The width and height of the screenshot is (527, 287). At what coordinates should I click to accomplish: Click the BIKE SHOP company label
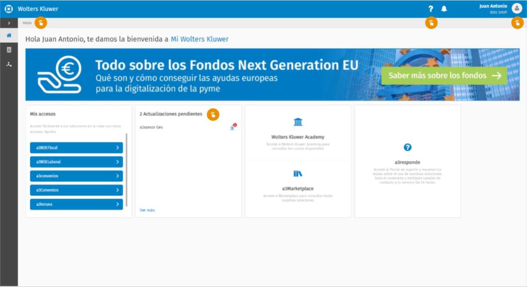point(499,12)
